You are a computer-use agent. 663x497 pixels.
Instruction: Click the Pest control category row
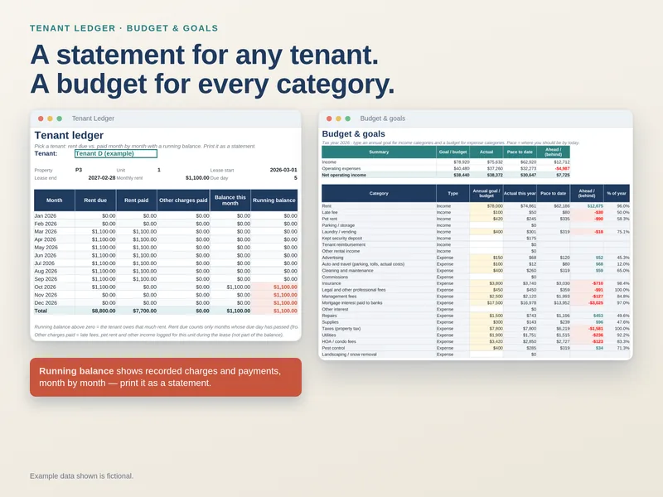476,348
